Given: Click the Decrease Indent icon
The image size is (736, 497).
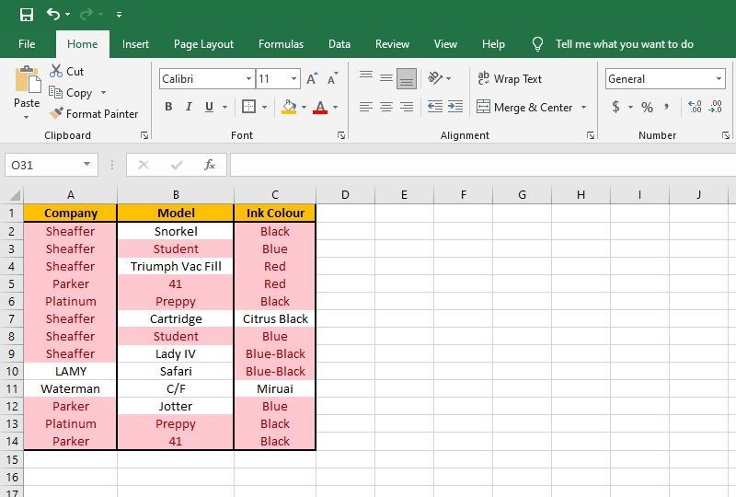Looking at the screenshot, I should click(435, 107).
